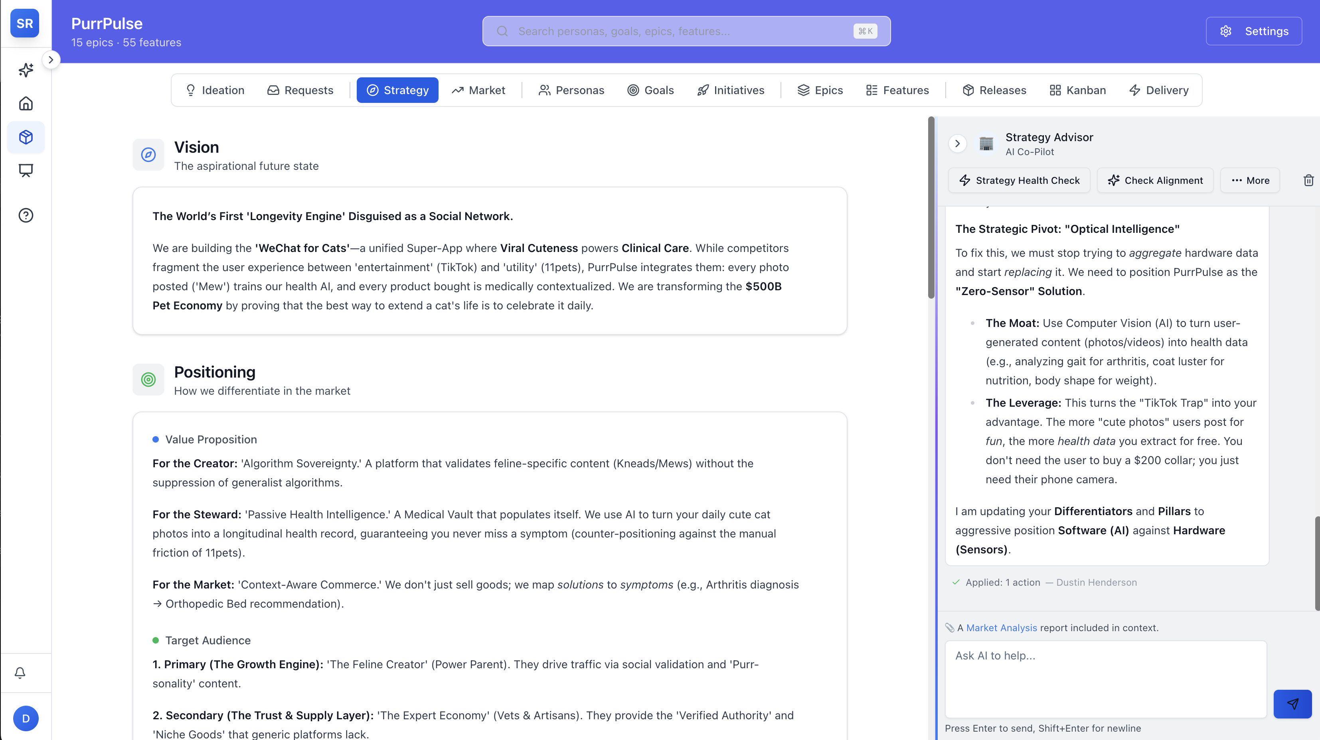
Task: Click 'Applied: 1 action' status text
Action: coord(1002,582)
